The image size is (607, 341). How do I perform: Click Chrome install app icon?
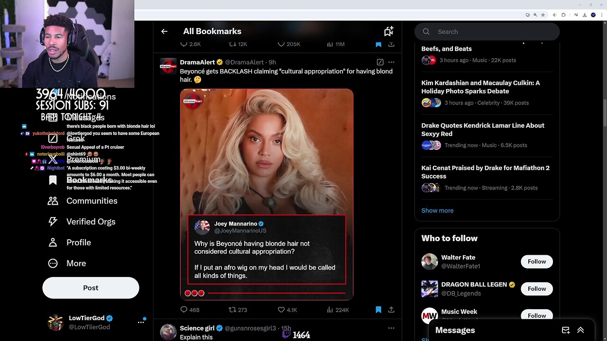[x=528, y=15]
